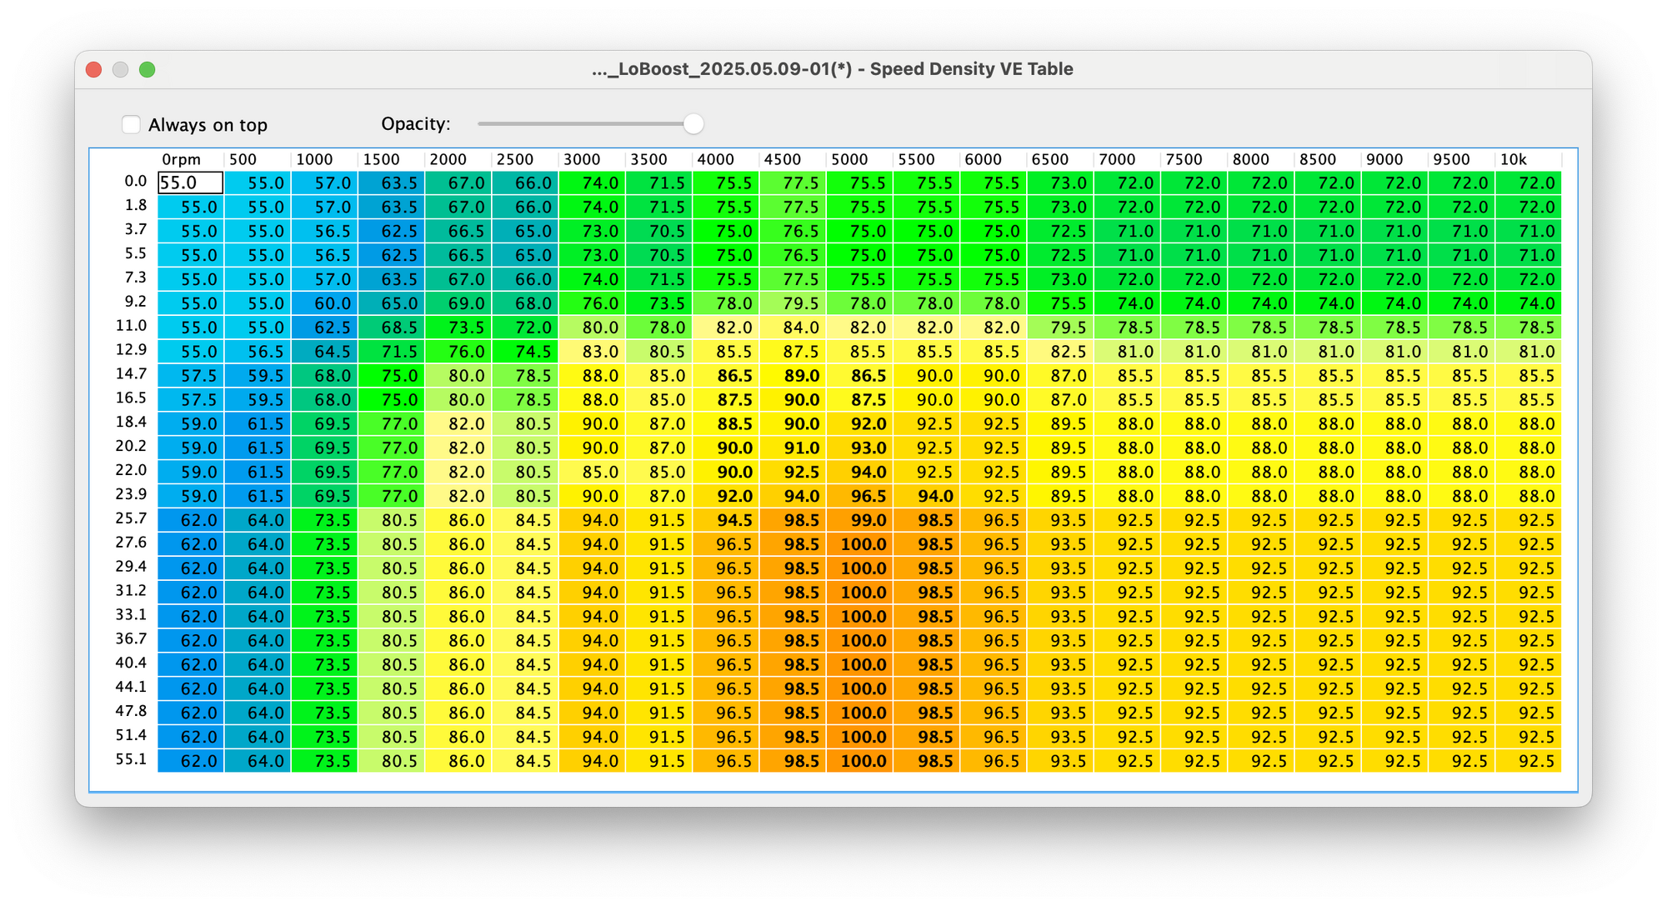Viewport: 1667px width, 906px height.
Task: Select the 74.5 cell in row 12.9
Action: (x=525, y=352)
